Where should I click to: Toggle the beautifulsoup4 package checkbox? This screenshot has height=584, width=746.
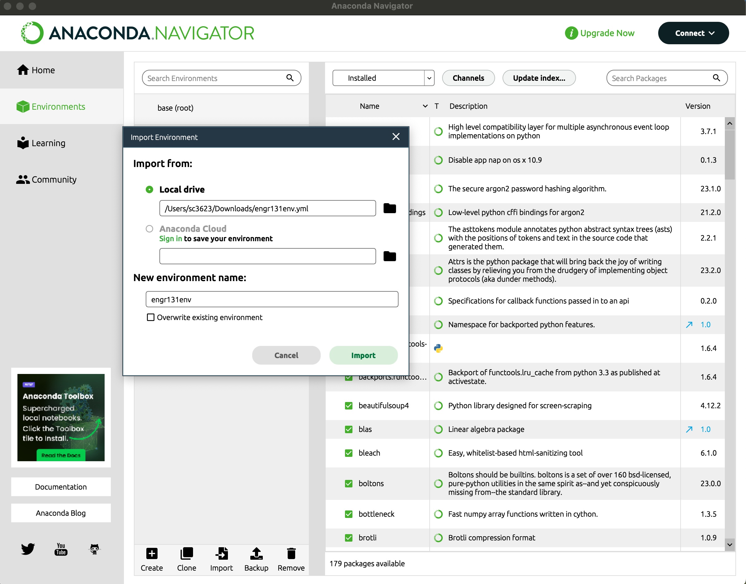click(349, 405)
